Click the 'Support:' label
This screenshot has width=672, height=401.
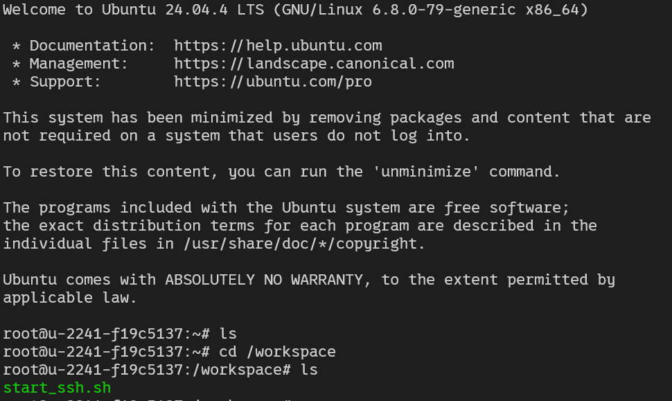coord(65,82)
